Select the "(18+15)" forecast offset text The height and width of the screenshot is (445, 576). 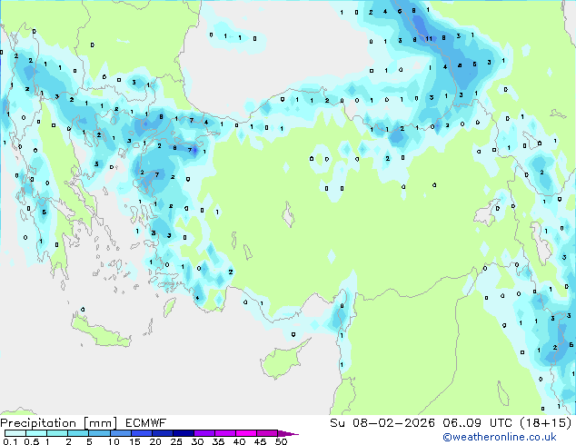pos(545,423)
